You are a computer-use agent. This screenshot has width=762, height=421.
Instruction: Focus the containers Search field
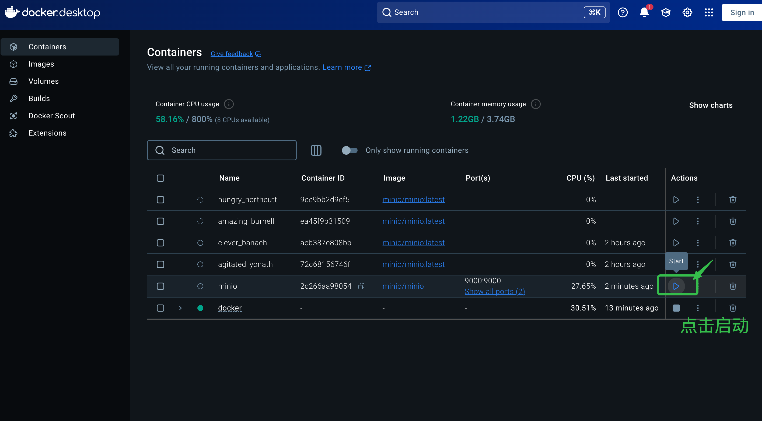[222, 150]
